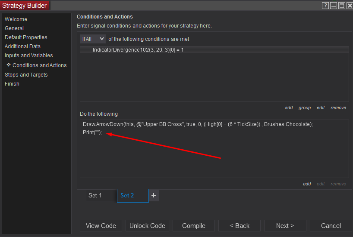Select the Set 2 tab
The width and height of the screenshot is (353, 237).
[133, 196]
